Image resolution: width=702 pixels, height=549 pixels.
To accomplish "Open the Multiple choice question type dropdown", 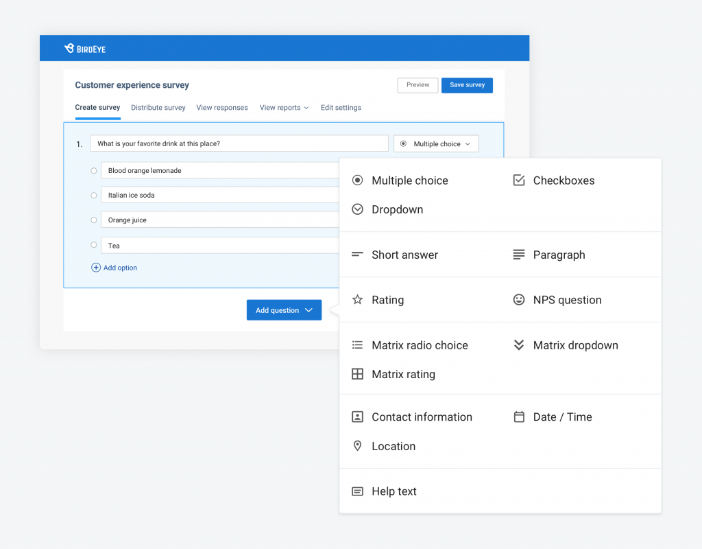I will coord(436,144).
